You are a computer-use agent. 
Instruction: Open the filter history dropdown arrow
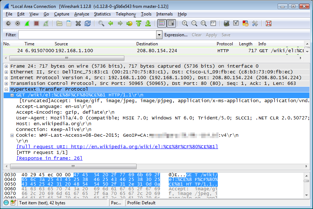point(159,35)
